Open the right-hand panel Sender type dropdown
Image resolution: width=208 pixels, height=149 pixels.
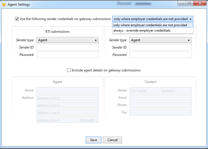[161, 40]
